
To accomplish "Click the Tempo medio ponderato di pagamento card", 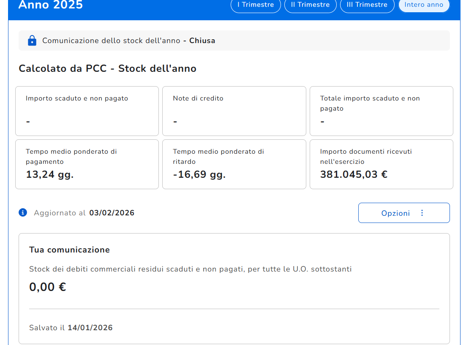I will tap(87, 164).
